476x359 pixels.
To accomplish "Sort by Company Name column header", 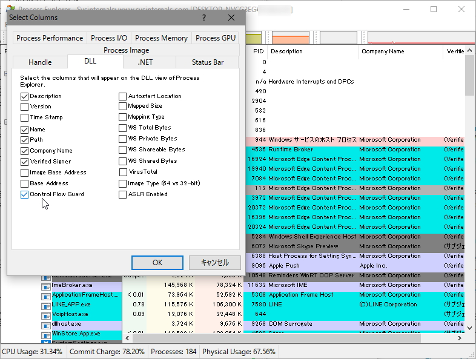I will point(401,51).
